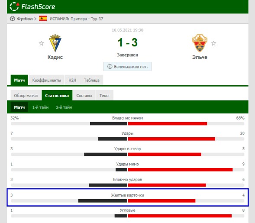255x223 pixels.
Task: Switch to the H2H tab
Action: (72, 80)
